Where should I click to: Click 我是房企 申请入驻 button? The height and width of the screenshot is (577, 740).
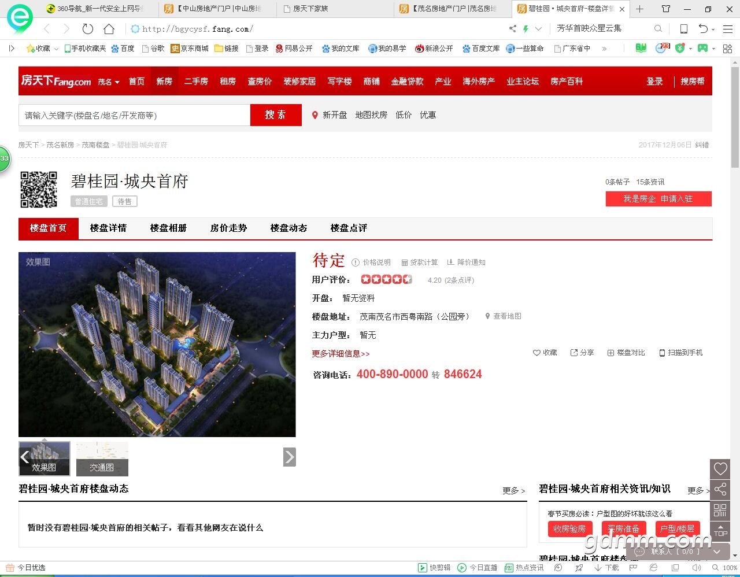tap(658, 199)
